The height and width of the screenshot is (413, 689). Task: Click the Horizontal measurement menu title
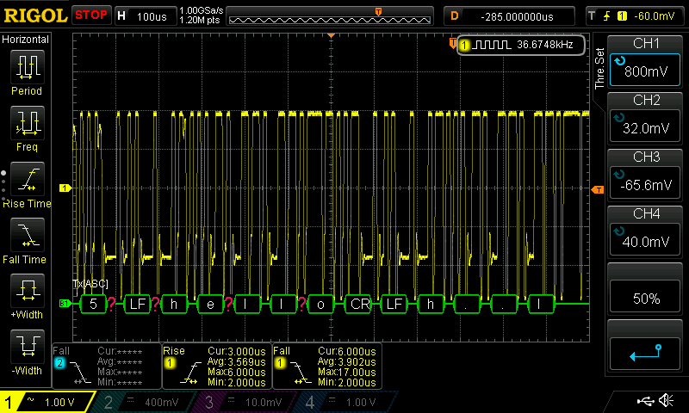point(25,40)
